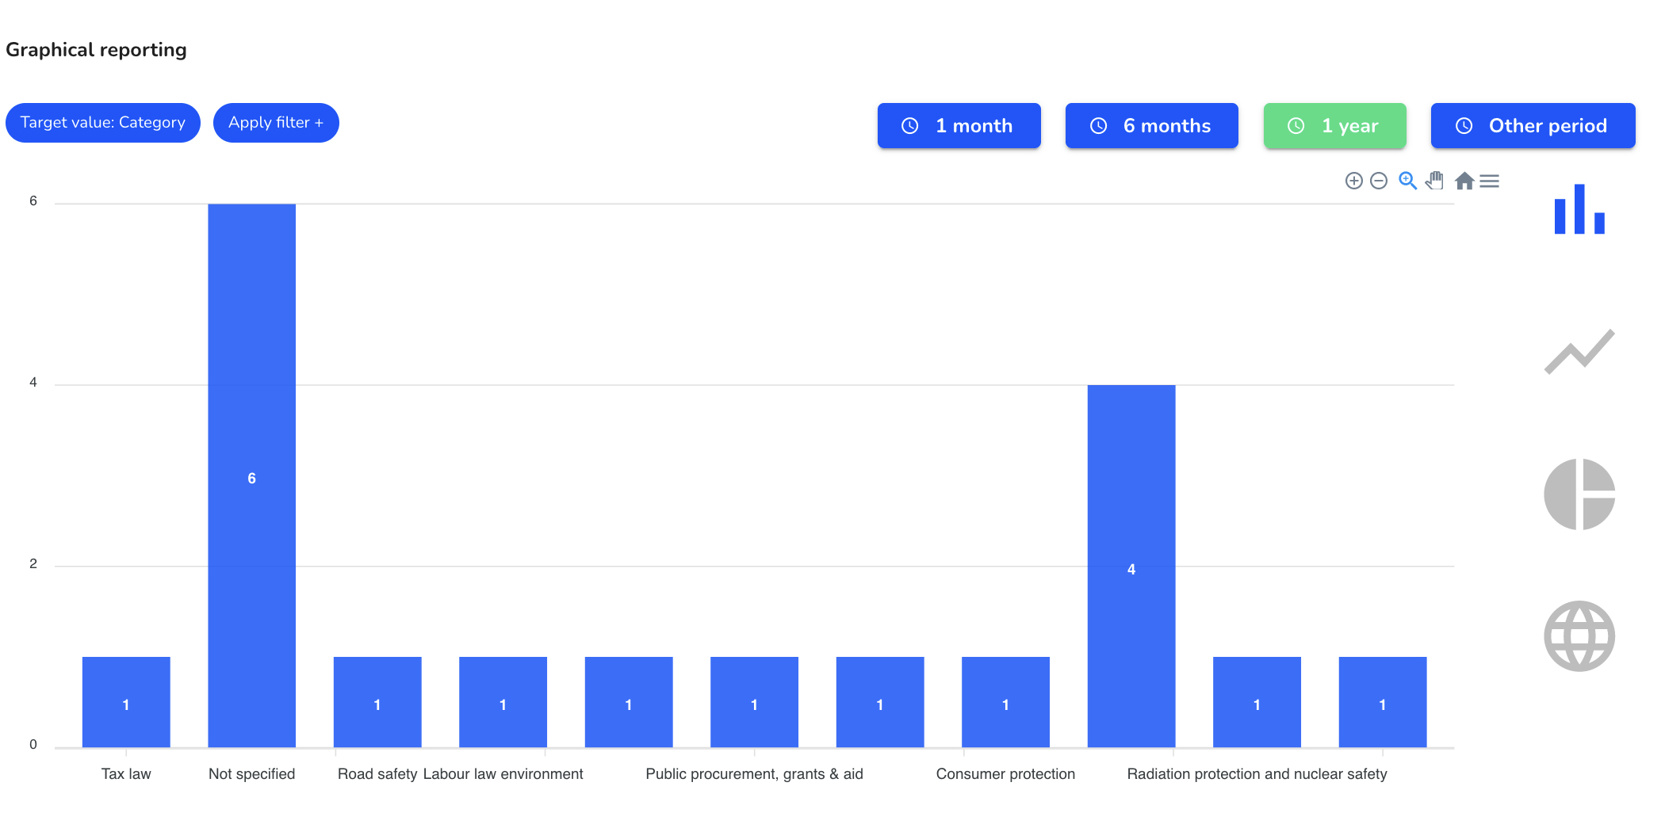Click Radiation protection and nuclear safety label
This screenshot has height=832, width=1665.
pyautogui.click(x=1257, y=774)
